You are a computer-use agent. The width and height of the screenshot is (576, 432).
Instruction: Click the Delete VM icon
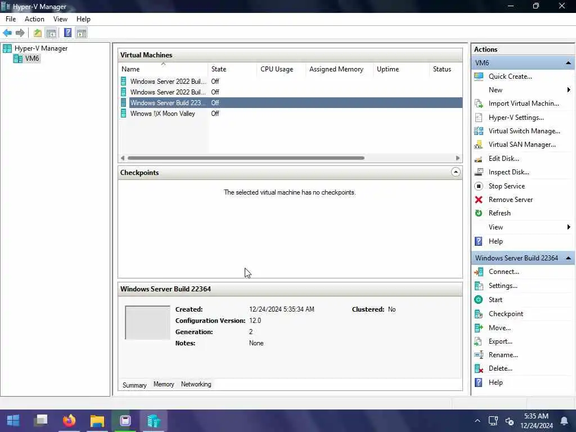point(479,369)
